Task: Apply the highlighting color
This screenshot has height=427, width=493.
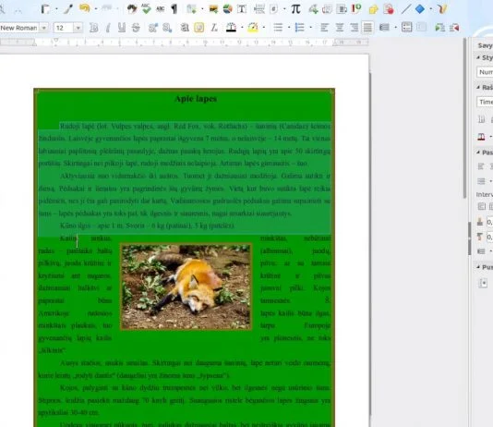Action: coord(253,28)
